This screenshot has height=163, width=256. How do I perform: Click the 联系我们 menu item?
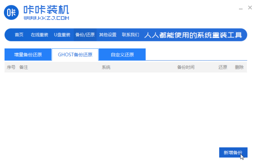[x=130, y=35]
